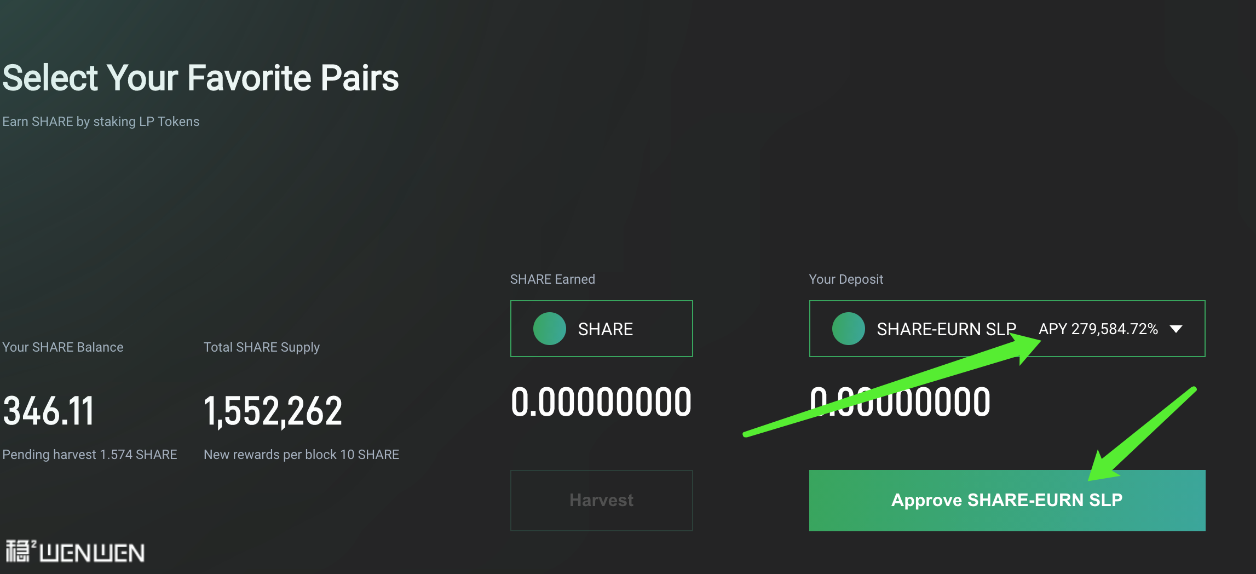Viewport: 1256px width, 574px height.
Task: Click the Your SHARE Balance label
Action: [x=63, y=347]
